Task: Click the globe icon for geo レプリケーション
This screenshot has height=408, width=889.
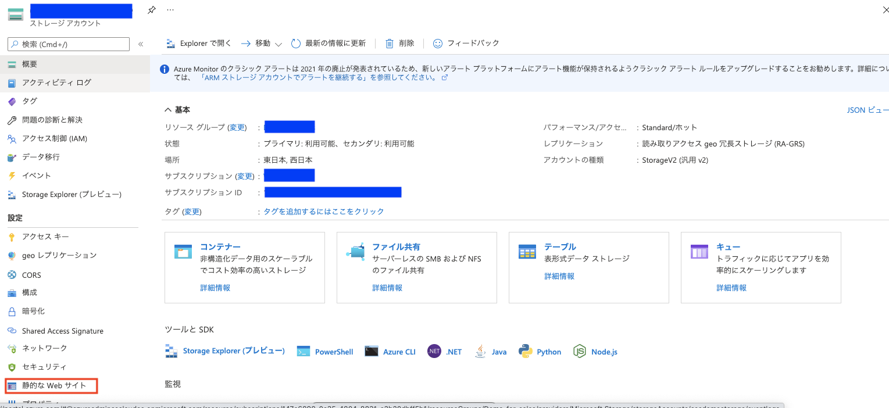Action: (12, 255)
